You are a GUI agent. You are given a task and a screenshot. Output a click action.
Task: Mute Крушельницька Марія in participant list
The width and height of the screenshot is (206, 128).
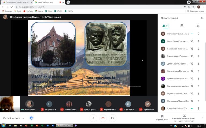coord(192,86)
